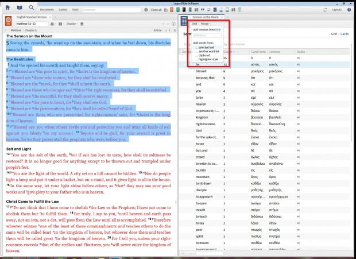The height and width of the screenshot is (259, 356).
Task: Open the Merge dropdown
Action: 207,24
